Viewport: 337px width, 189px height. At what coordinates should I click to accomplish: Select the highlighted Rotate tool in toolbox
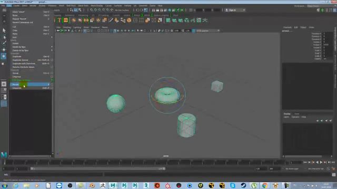pyautogui.click(x=4, y=56)
